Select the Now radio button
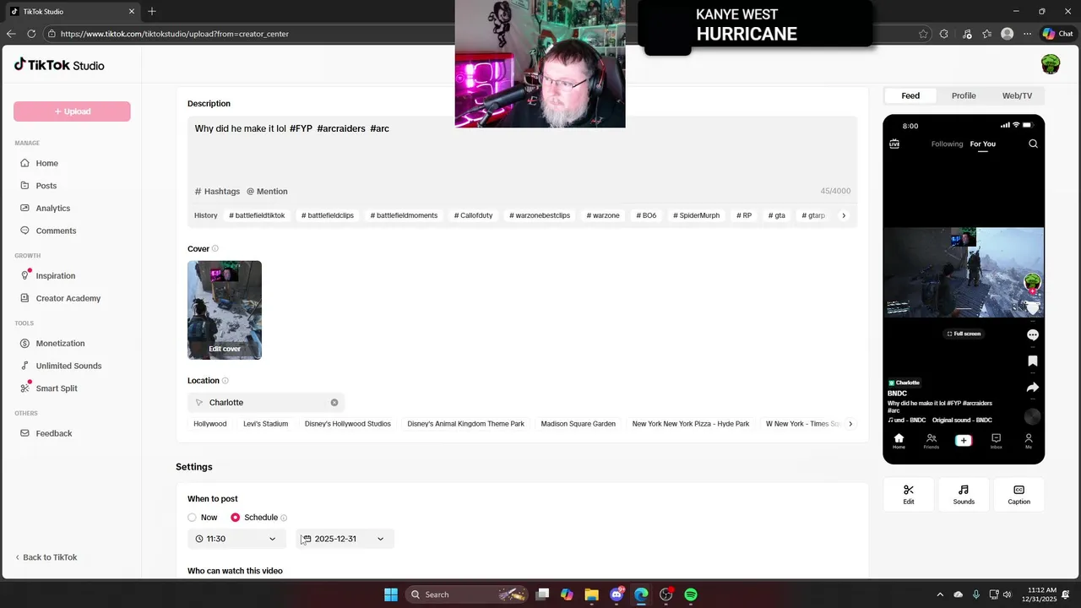This screenshot has width=1081, height=608. coord(192,518)
